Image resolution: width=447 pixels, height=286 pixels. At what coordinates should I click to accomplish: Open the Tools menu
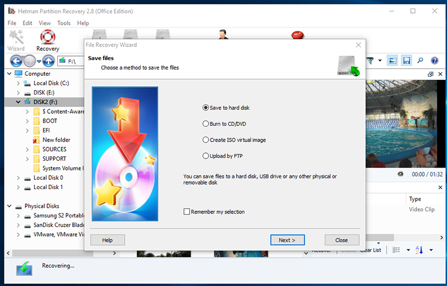64,23
